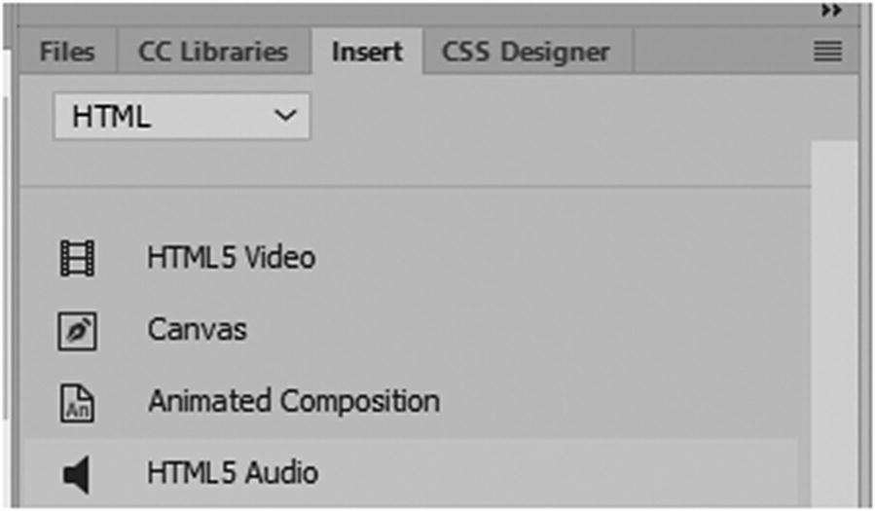875x511 pixels.
Task: Open the panel options hamburger menu
Action: click(827, 52)
